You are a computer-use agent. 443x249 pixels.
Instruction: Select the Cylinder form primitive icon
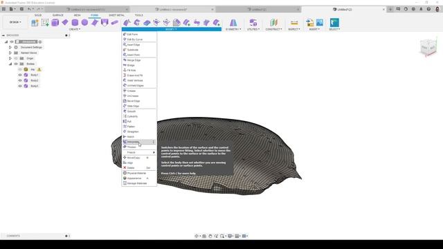coord(75,23)
